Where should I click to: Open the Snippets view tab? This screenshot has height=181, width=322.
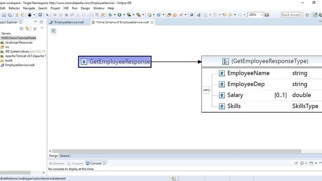pos(75,163)
